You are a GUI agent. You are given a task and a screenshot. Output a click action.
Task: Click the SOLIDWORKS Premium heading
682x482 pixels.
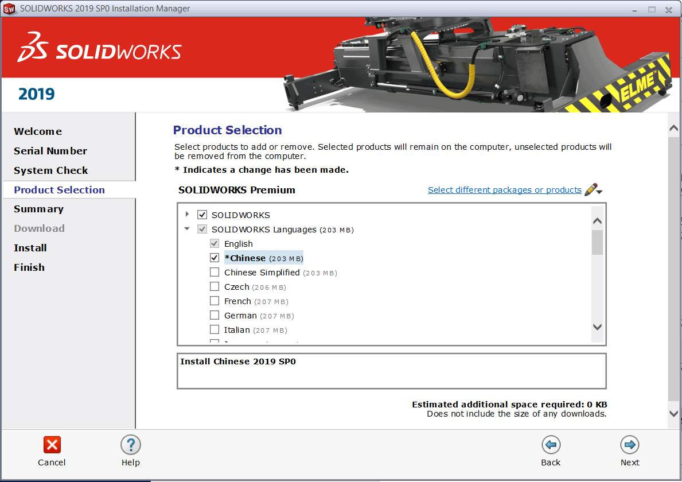237,190
